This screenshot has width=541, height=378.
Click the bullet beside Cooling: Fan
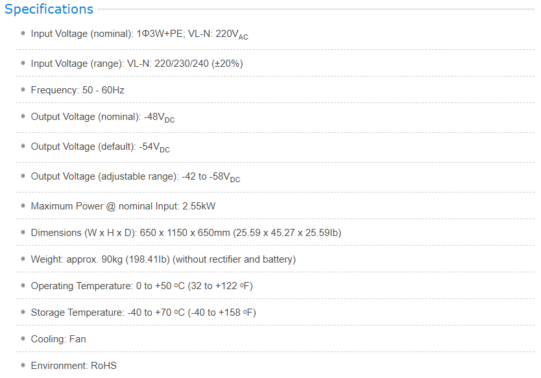23,338
